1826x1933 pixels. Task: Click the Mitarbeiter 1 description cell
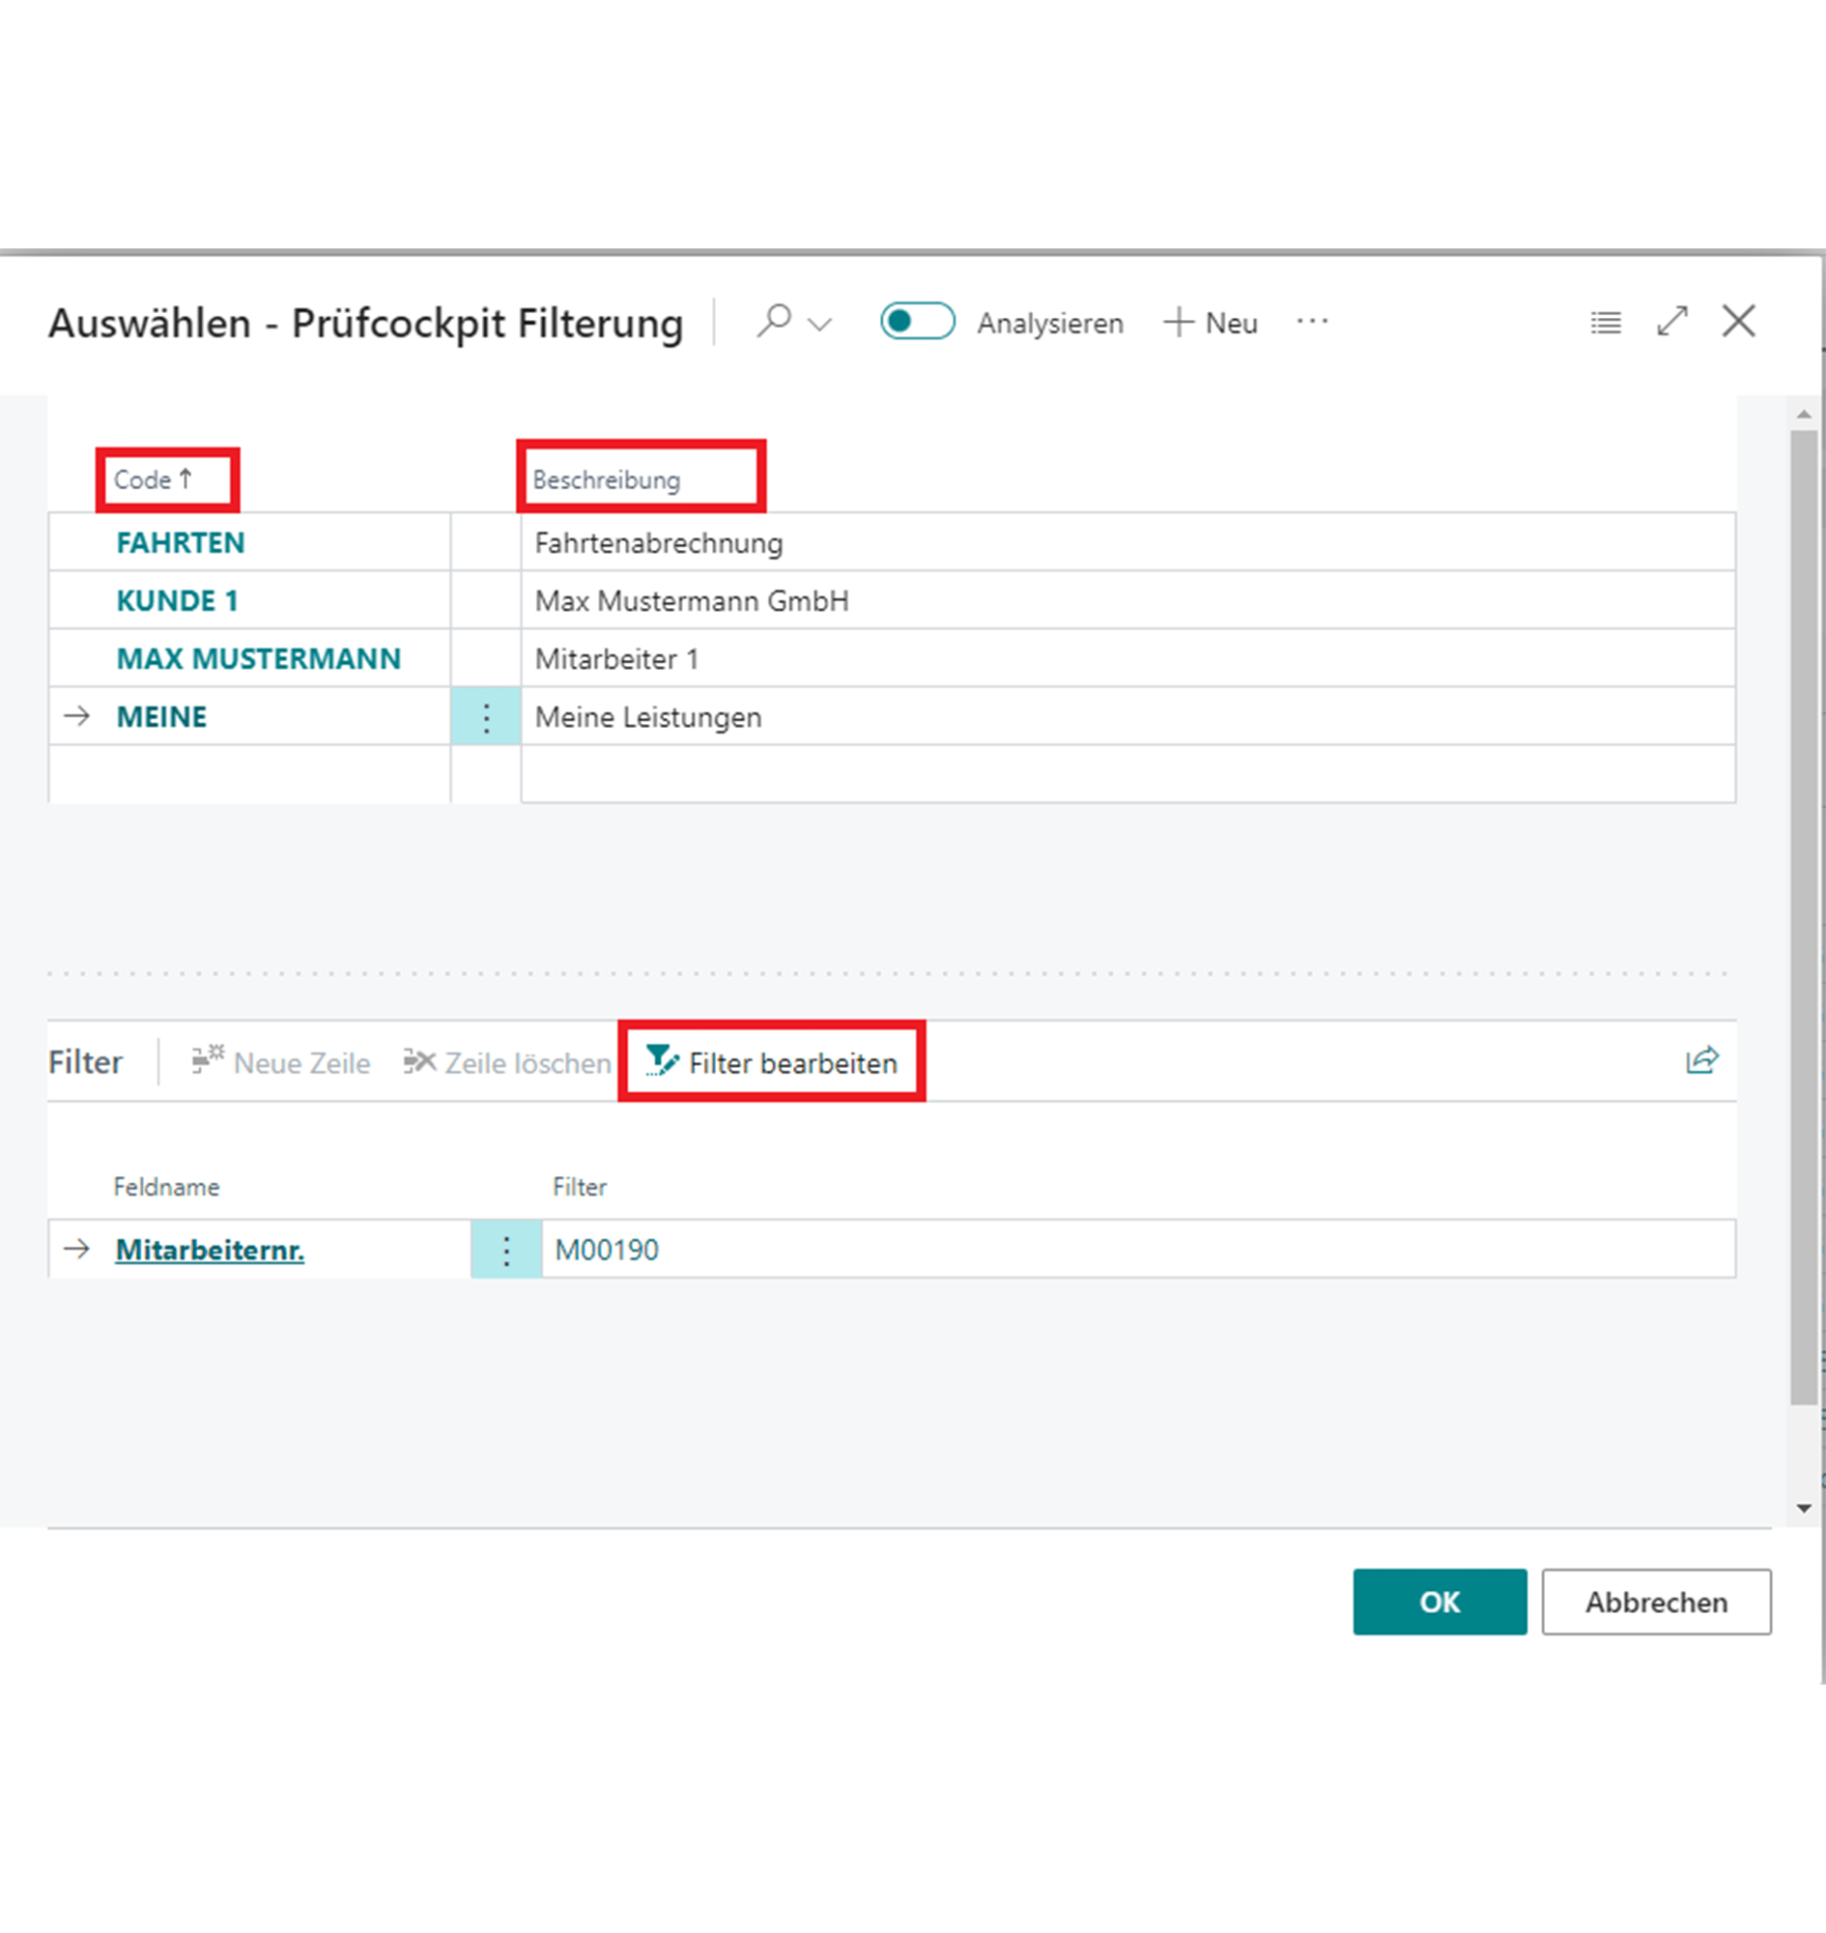tap(1128, 658)
